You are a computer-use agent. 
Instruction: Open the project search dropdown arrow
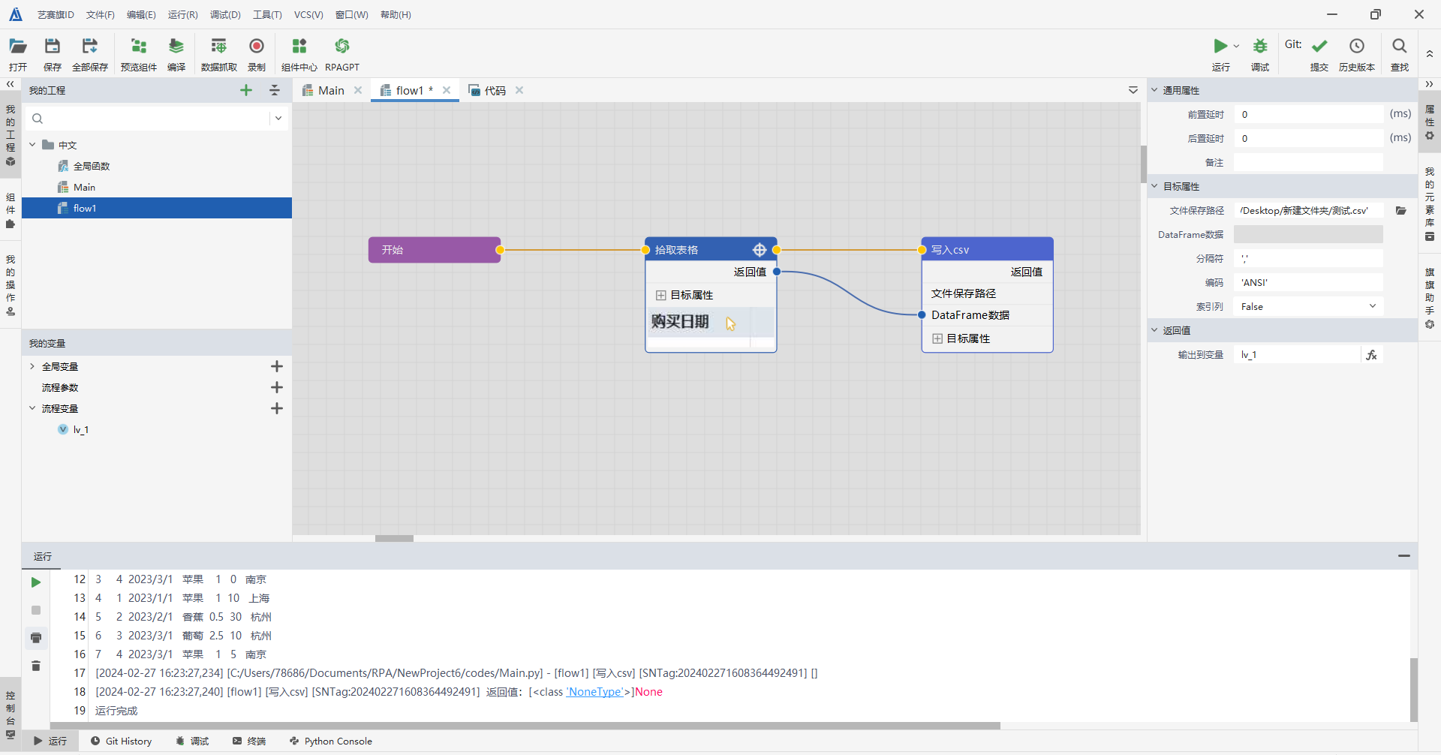coord(278,119)
